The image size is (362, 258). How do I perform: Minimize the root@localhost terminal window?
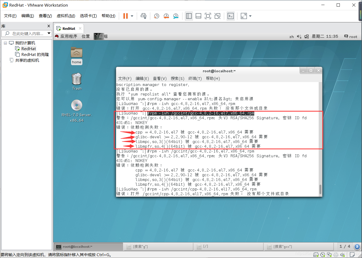coord(303,71)
